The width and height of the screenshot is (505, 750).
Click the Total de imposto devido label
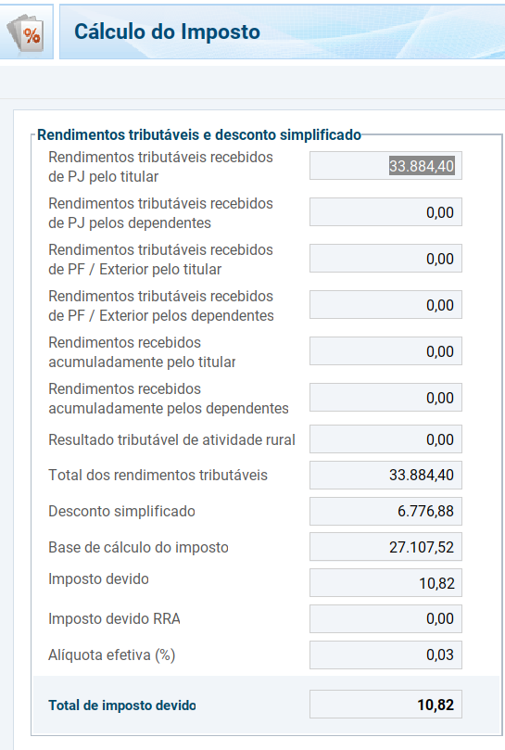(122, 706)
